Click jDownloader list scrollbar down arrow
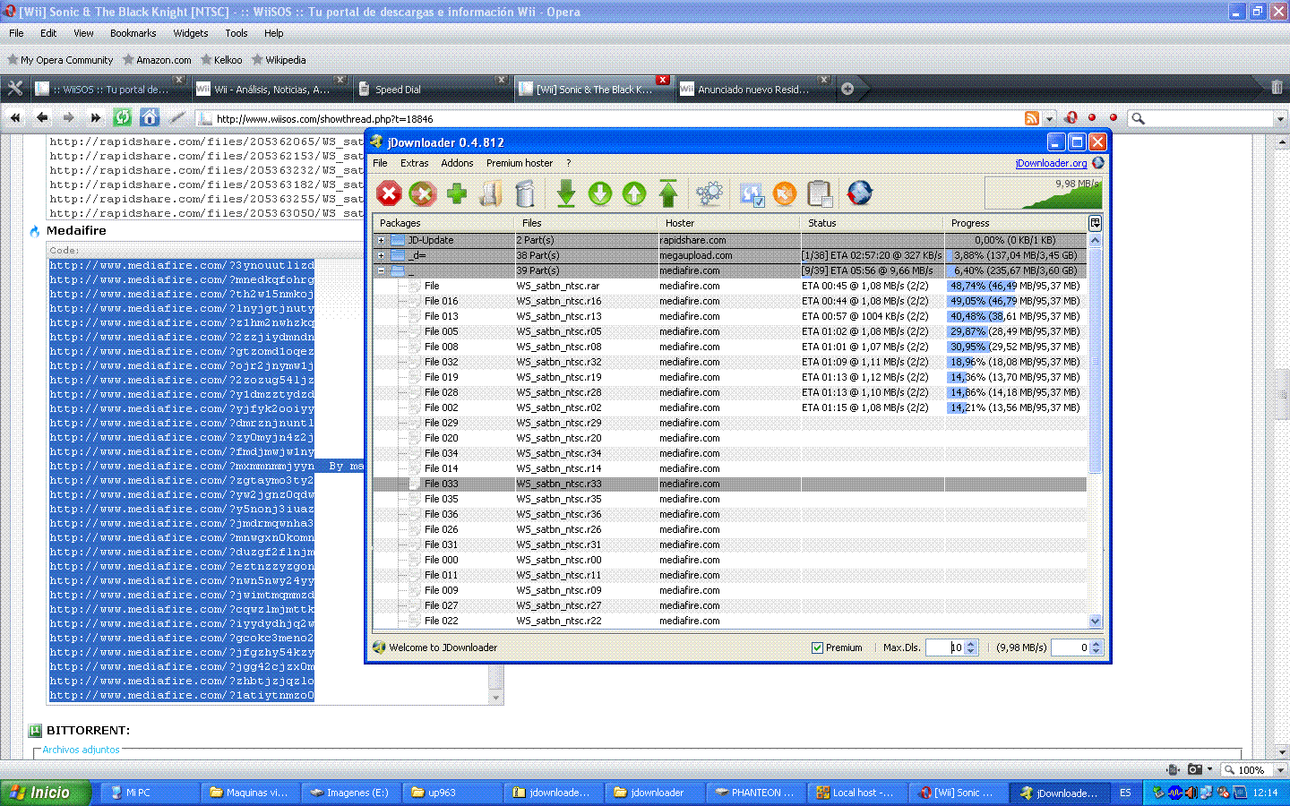Image resolution: width=1290 pixels, height=806 pixels. (x=1095, y=621)
